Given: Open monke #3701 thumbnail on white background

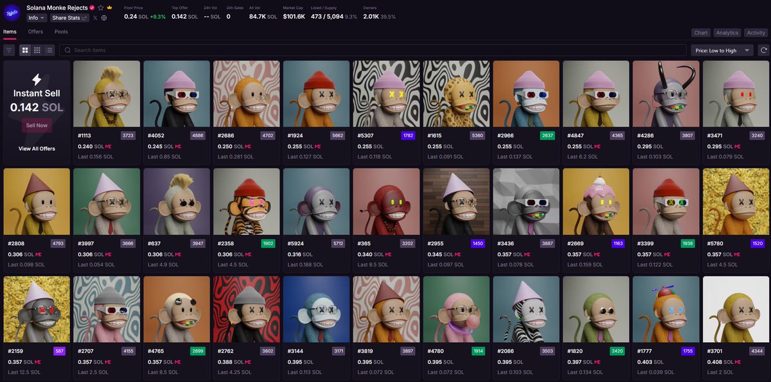Looking at the screenshot, I should (736, 310).
